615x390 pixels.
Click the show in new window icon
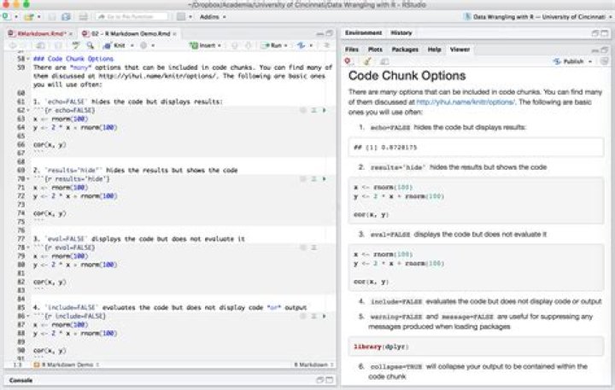40,46
